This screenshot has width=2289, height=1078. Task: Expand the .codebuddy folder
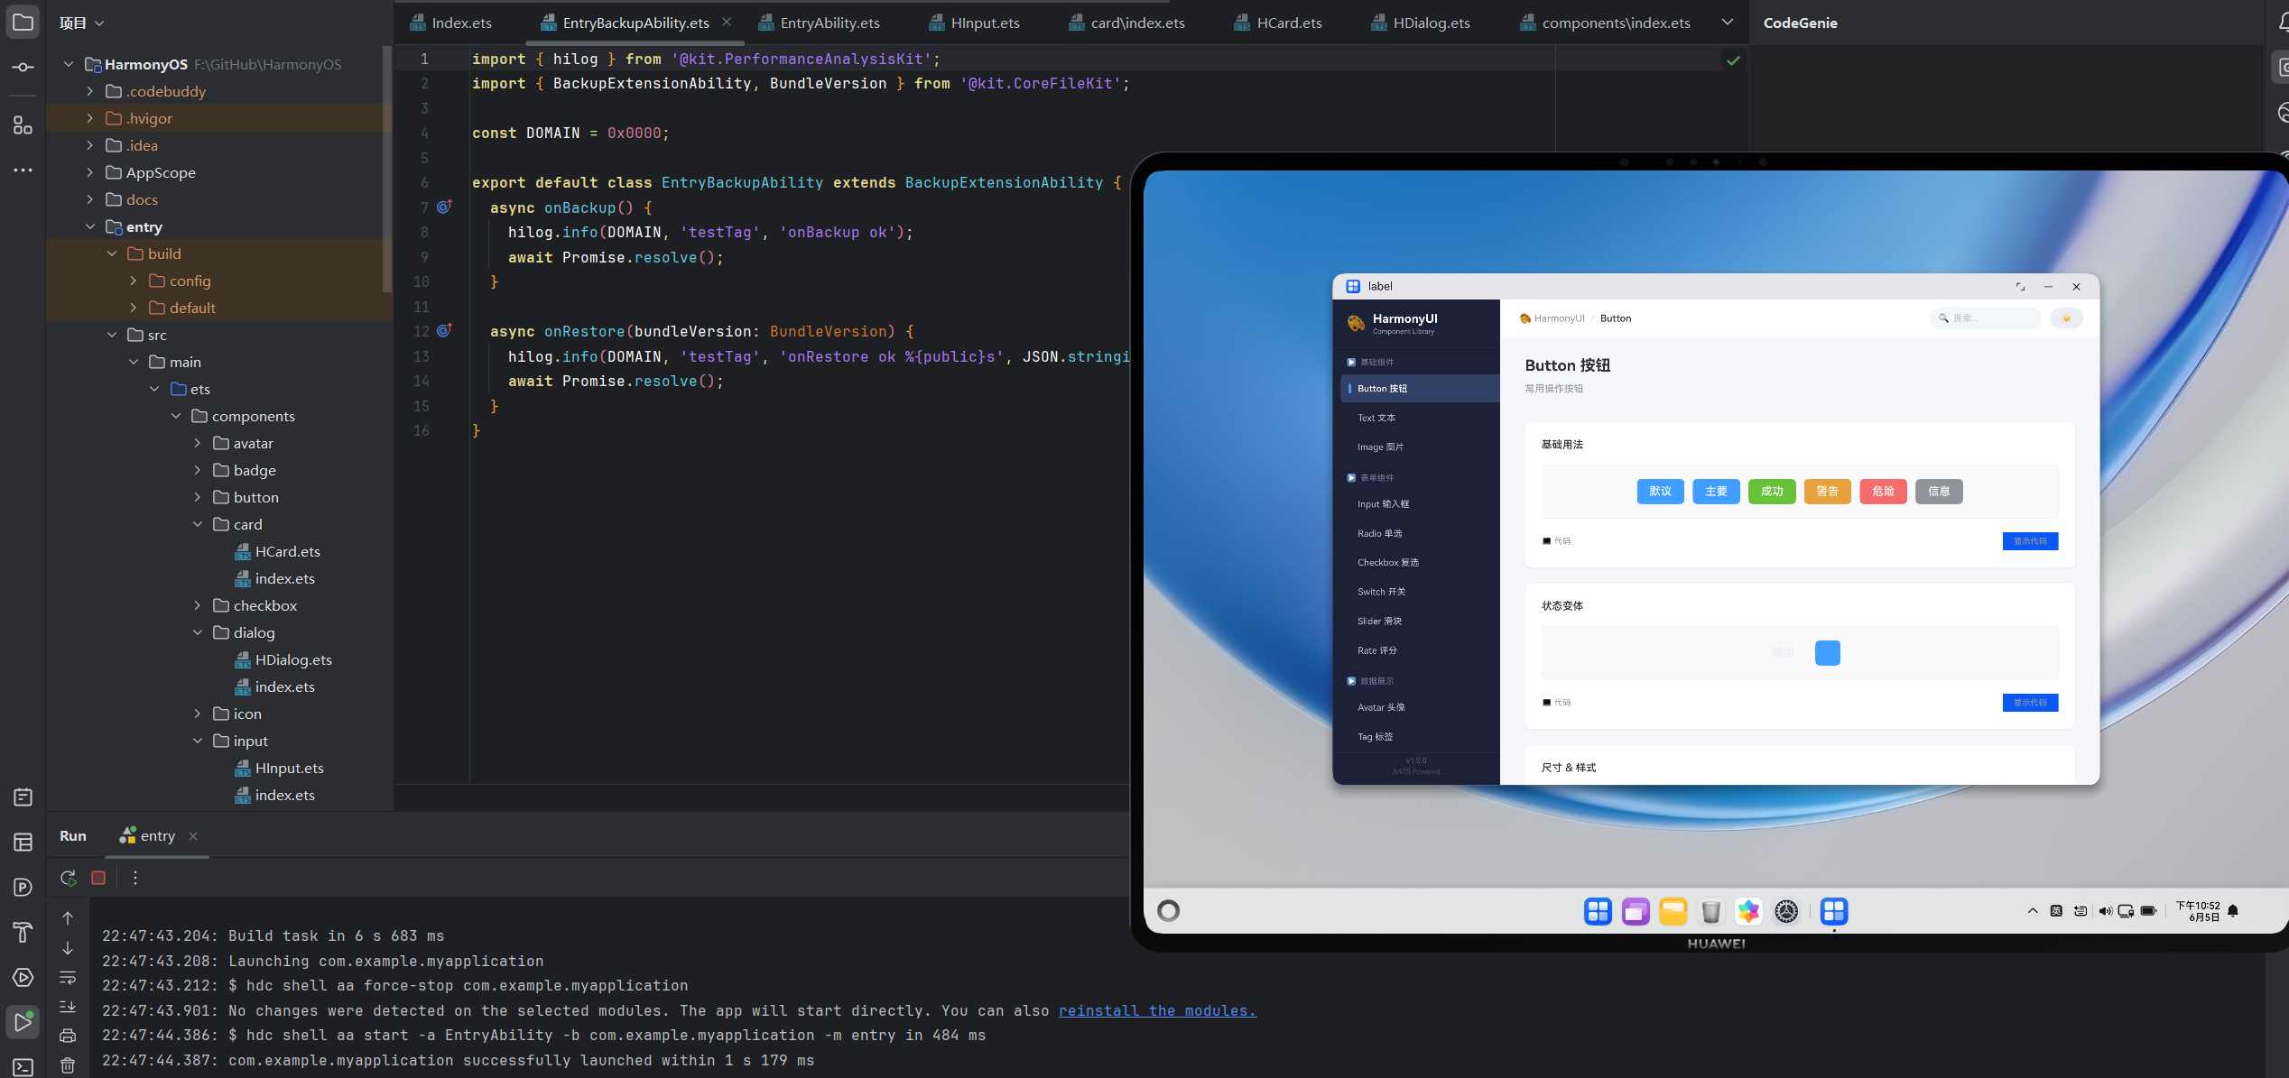(90, 91)
